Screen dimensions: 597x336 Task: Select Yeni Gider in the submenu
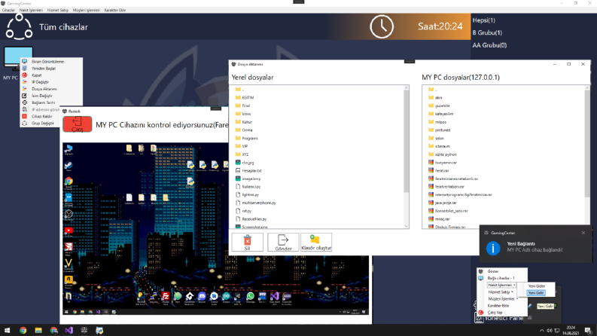[x=537, y=286]
